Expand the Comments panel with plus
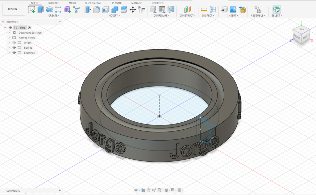 60,190
